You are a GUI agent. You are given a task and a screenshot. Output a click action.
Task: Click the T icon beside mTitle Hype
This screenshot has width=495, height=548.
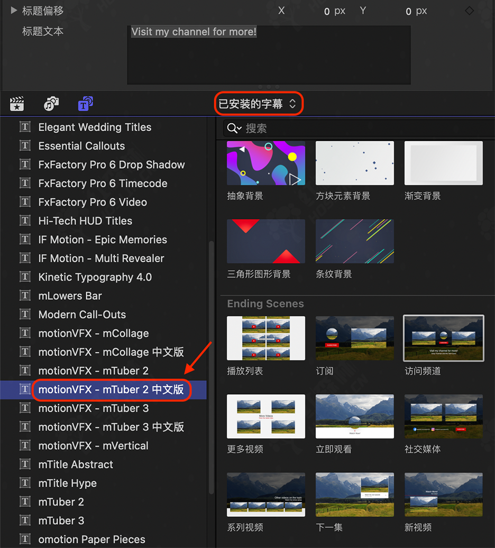(x=25, y=483)
